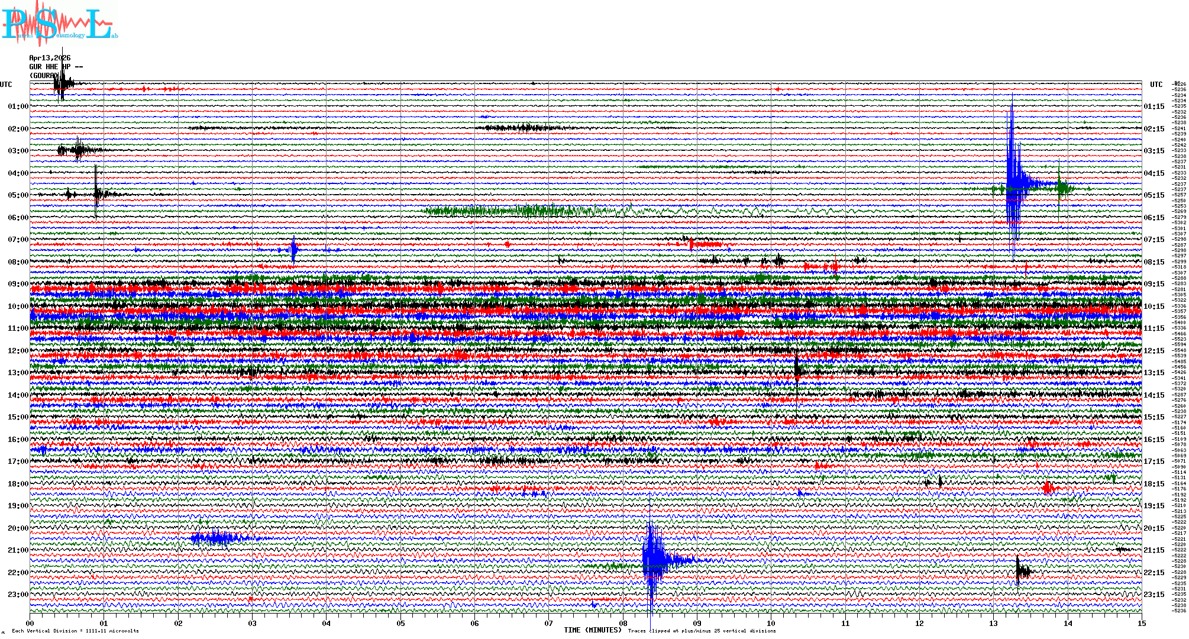1189x639 pixels.
Task: Click minute 13 on bottom time axis
Action: 993,624
